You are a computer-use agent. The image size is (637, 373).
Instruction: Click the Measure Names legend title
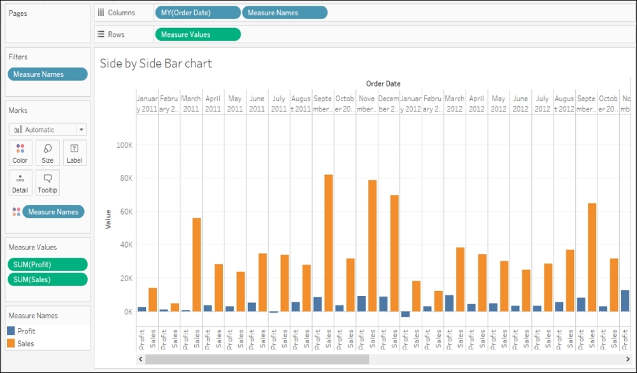(33, 315)
